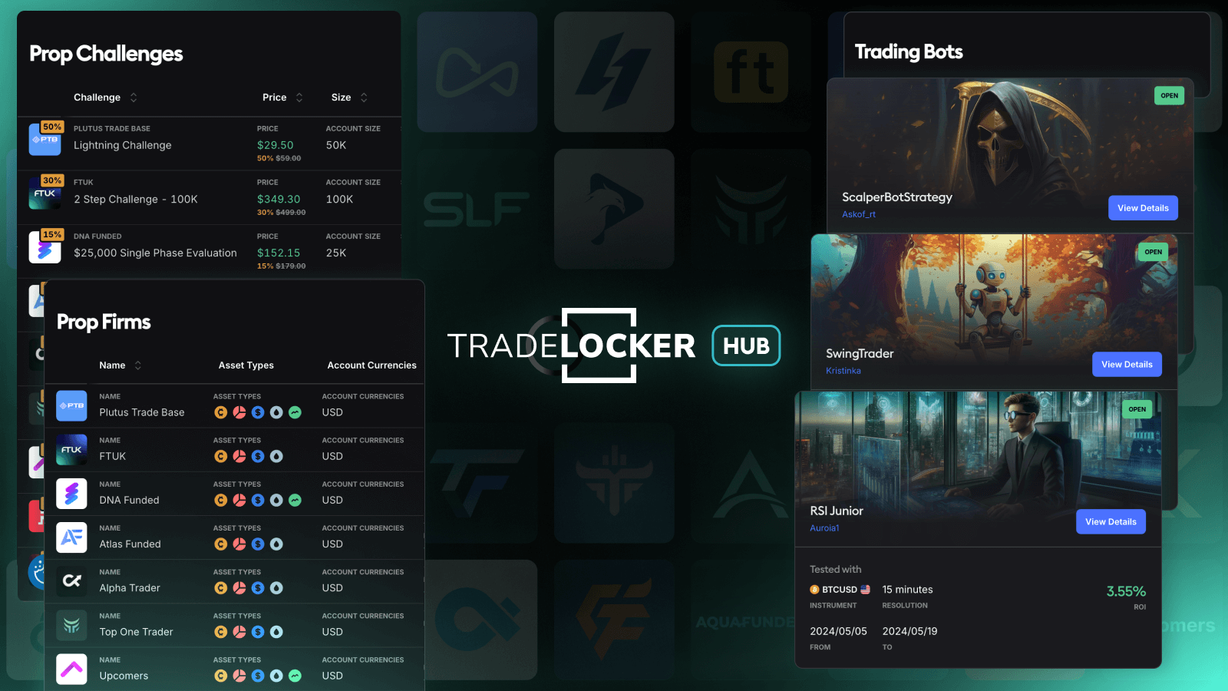
Task: Select the FTUK firm logo in Prop Firms
Action: point(71,450)
